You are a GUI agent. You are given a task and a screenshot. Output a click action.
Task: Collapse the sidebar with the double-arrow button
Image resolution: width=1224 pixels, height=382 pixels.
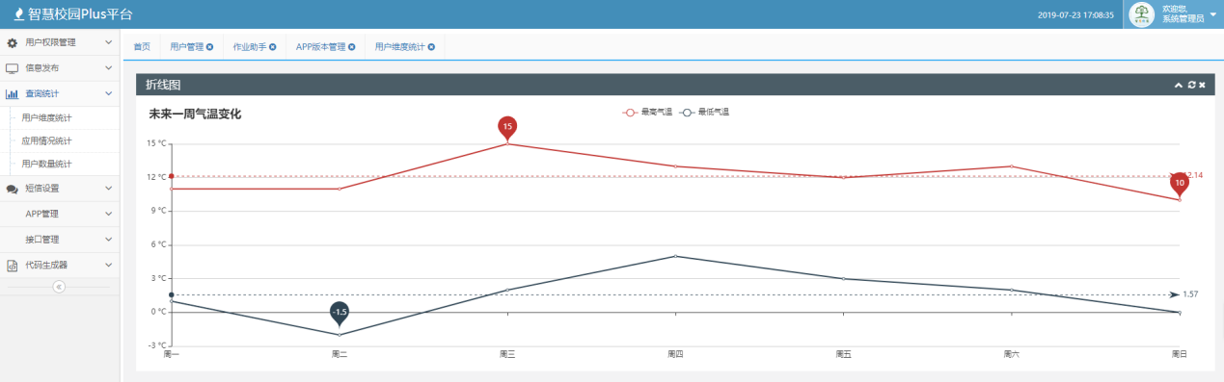[59, 286]
